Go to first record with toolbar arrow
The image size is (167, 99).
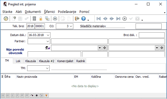coord(99,19)
